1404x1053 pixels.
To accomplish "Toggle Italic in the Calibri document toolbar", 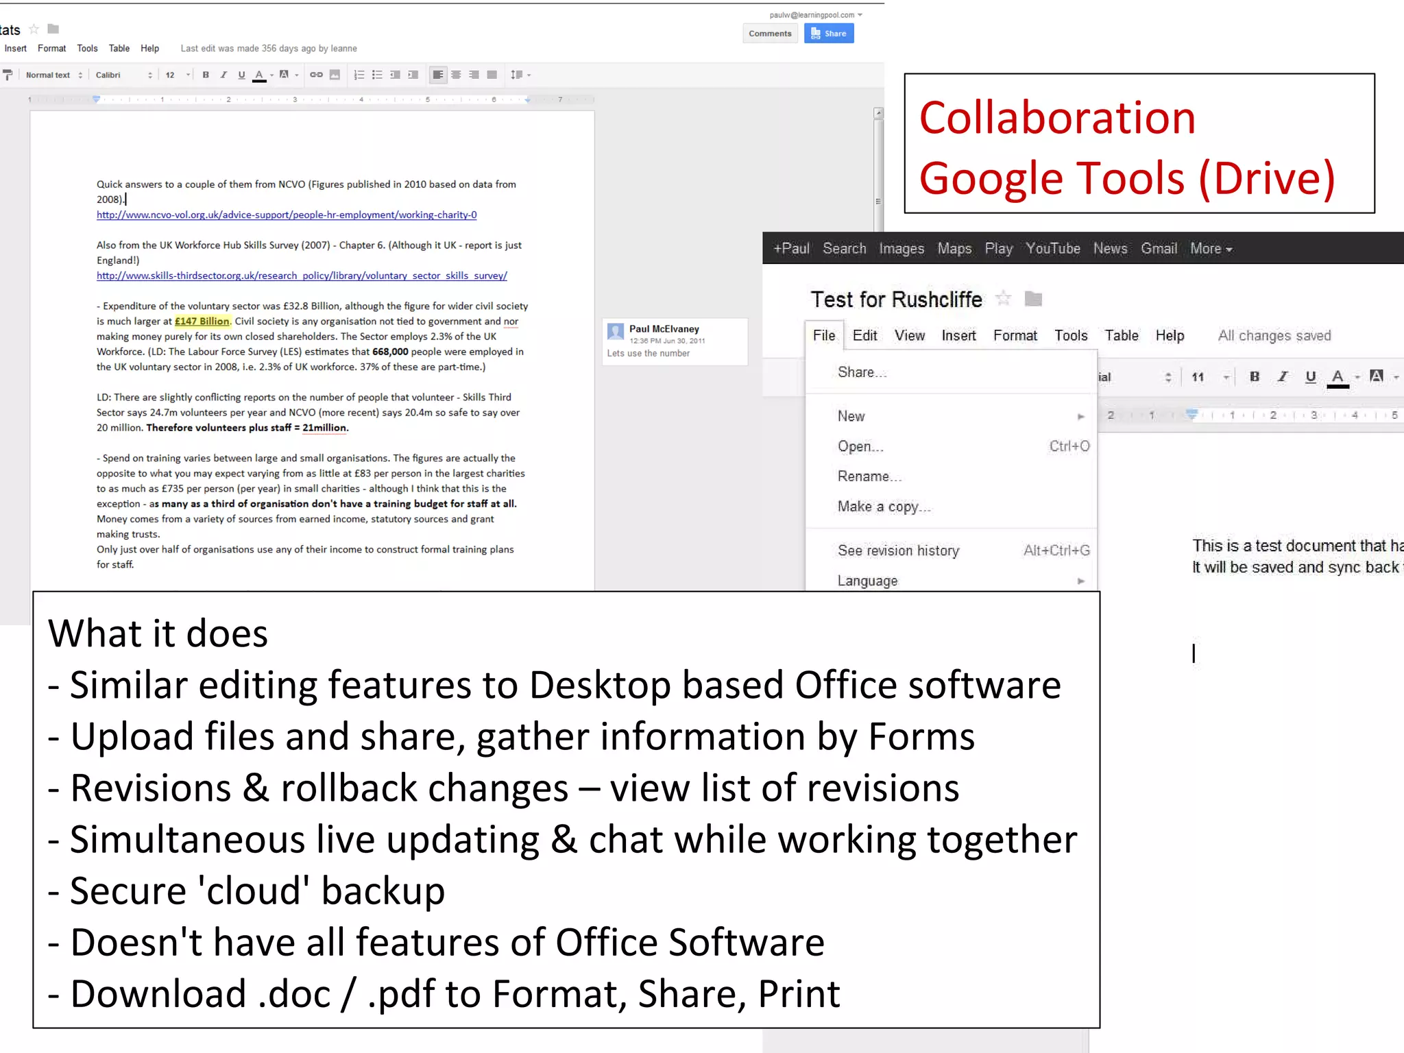I will point(223,75).
